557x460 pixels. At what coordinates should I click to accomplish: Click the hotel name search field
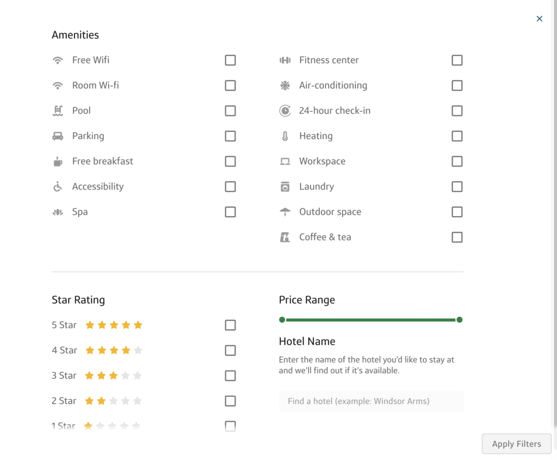372,401
